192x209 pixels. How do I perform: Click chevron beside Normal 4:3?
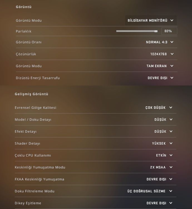point(172,42)
